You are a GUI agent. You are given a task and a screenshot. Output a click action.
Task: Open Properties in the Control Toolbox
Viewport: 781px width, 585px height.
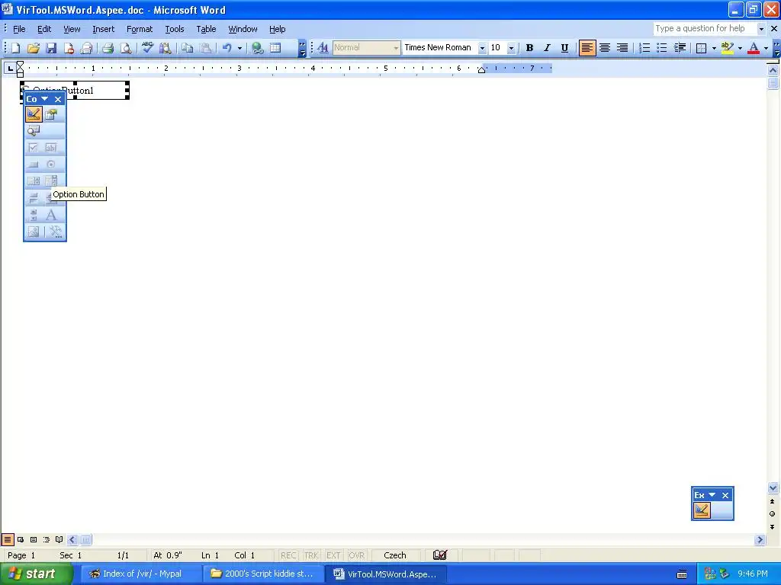[51, 114]
